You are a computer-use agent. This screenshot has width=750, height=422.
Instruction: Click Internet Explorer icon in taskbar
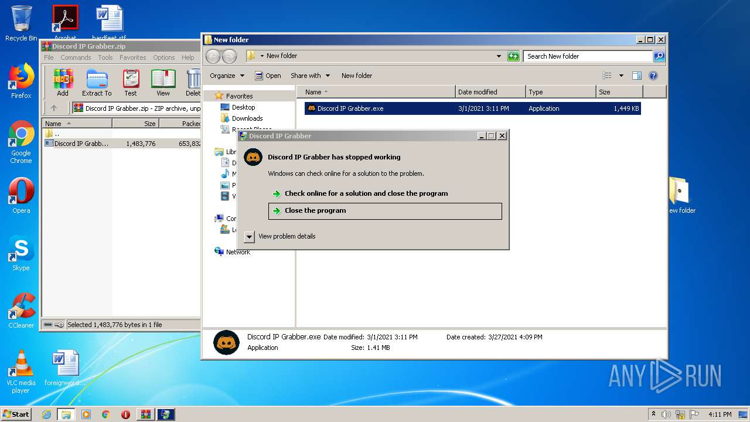pos(46,414)
